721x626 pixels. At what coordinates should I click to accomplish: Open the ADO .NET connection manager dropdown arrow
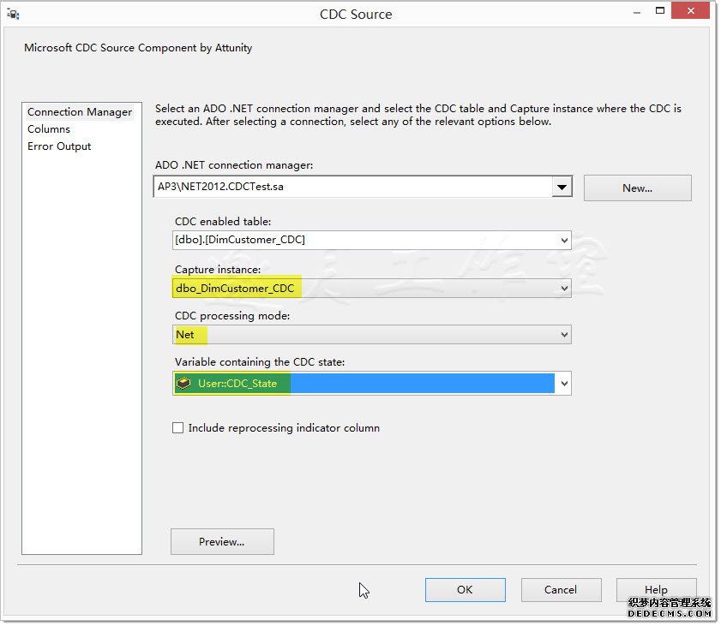click(562, 188)
